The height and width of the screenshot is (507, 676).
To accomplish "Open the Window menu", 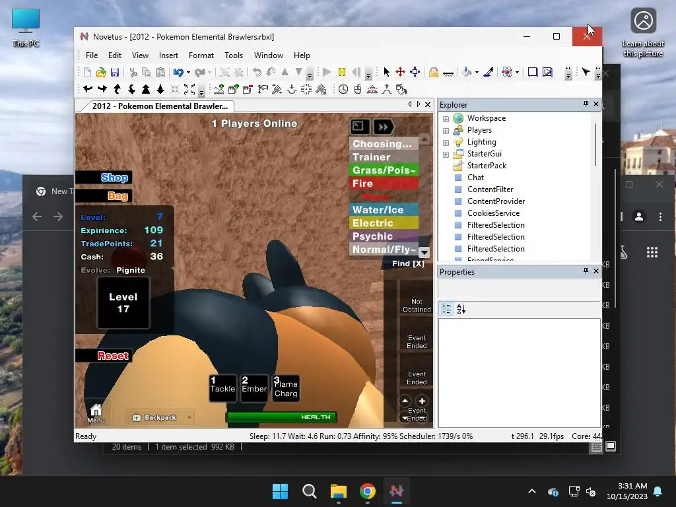I will click(268, 55).
